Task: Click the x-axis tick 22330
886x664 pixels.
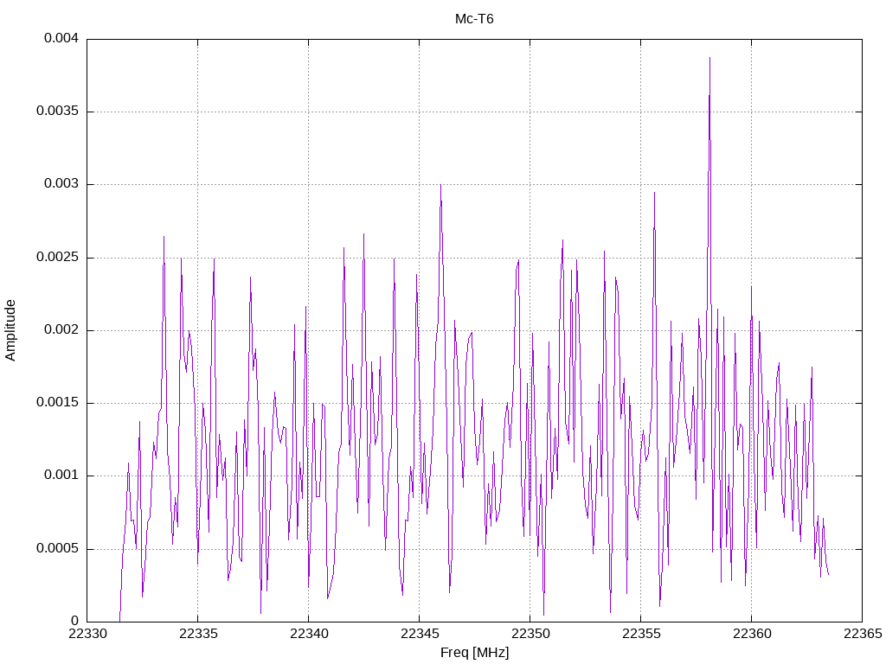Action: (x=87, y=634)
